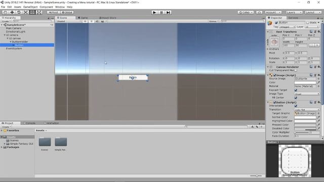
Task: Expand Anchors foldout
Action: pos(268,49)
